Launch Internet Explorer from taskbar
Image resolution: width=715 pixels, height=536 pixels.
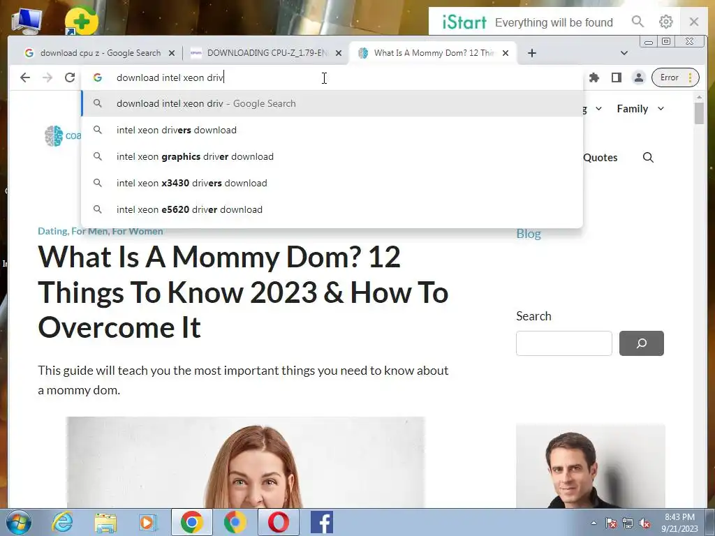point(62,522)
